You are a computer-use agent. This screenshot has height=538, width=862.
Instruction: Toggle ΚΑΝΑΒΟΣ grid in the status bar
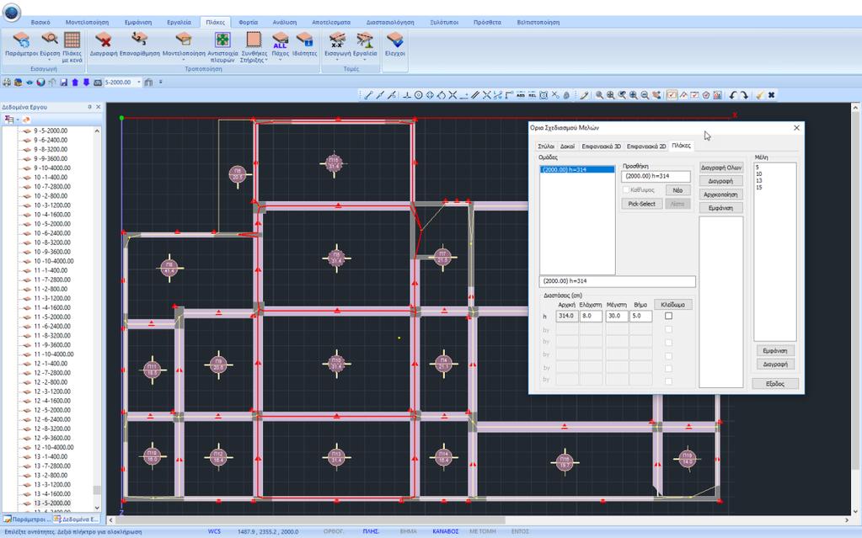(445, 531)
